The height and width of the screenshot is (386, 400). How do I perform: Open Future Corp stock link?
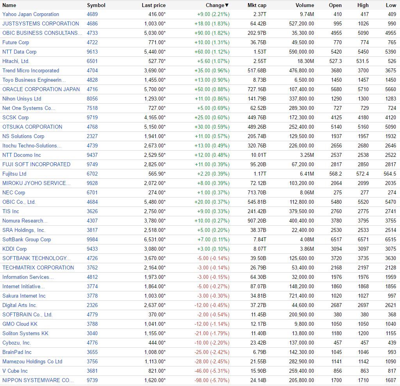pos(16,42)
